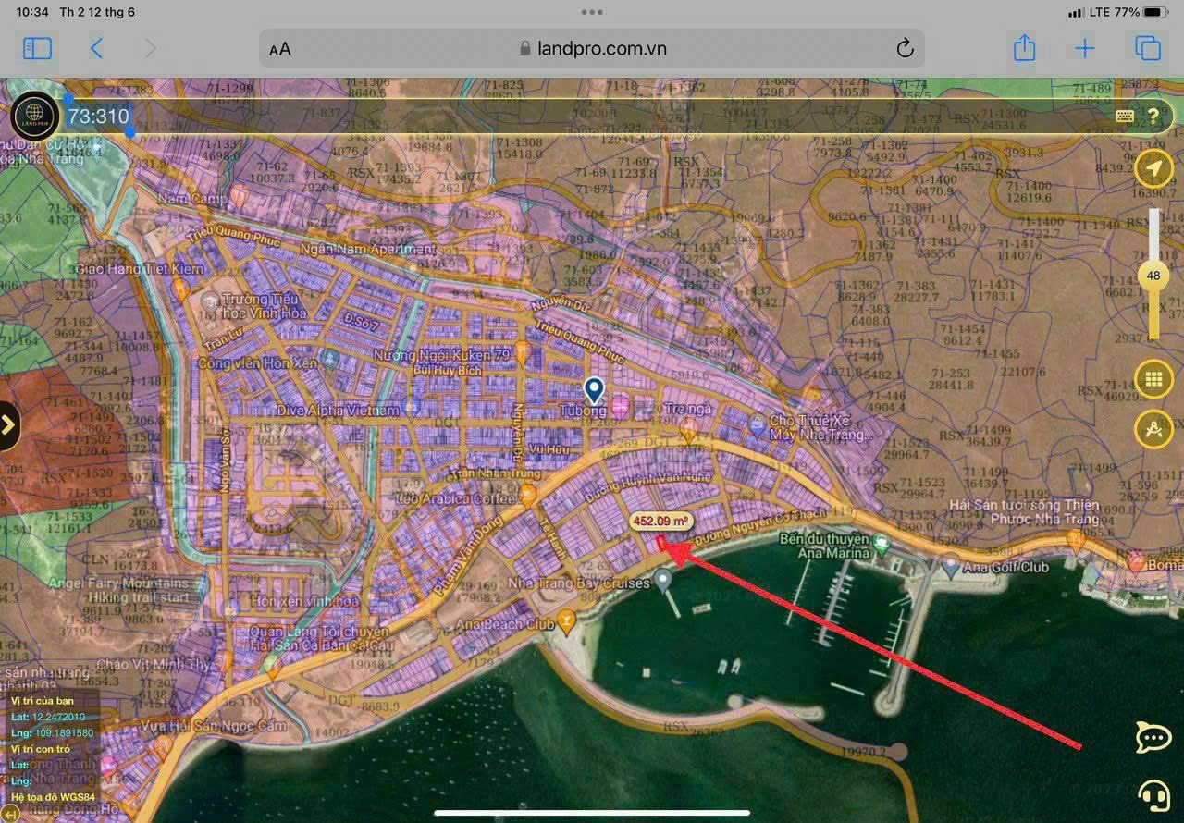Reload the page
The width and height of the screenshot is (1184, 823).
pyautogui.click(x=905, y=49)
